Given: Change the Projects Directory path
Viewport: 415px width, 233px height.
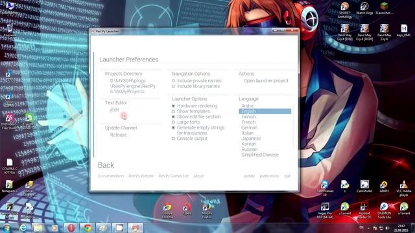Looking at the screenshot, I should 133,86.
